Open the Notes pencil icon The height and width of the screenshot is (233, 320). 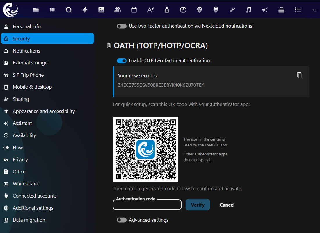232,10
